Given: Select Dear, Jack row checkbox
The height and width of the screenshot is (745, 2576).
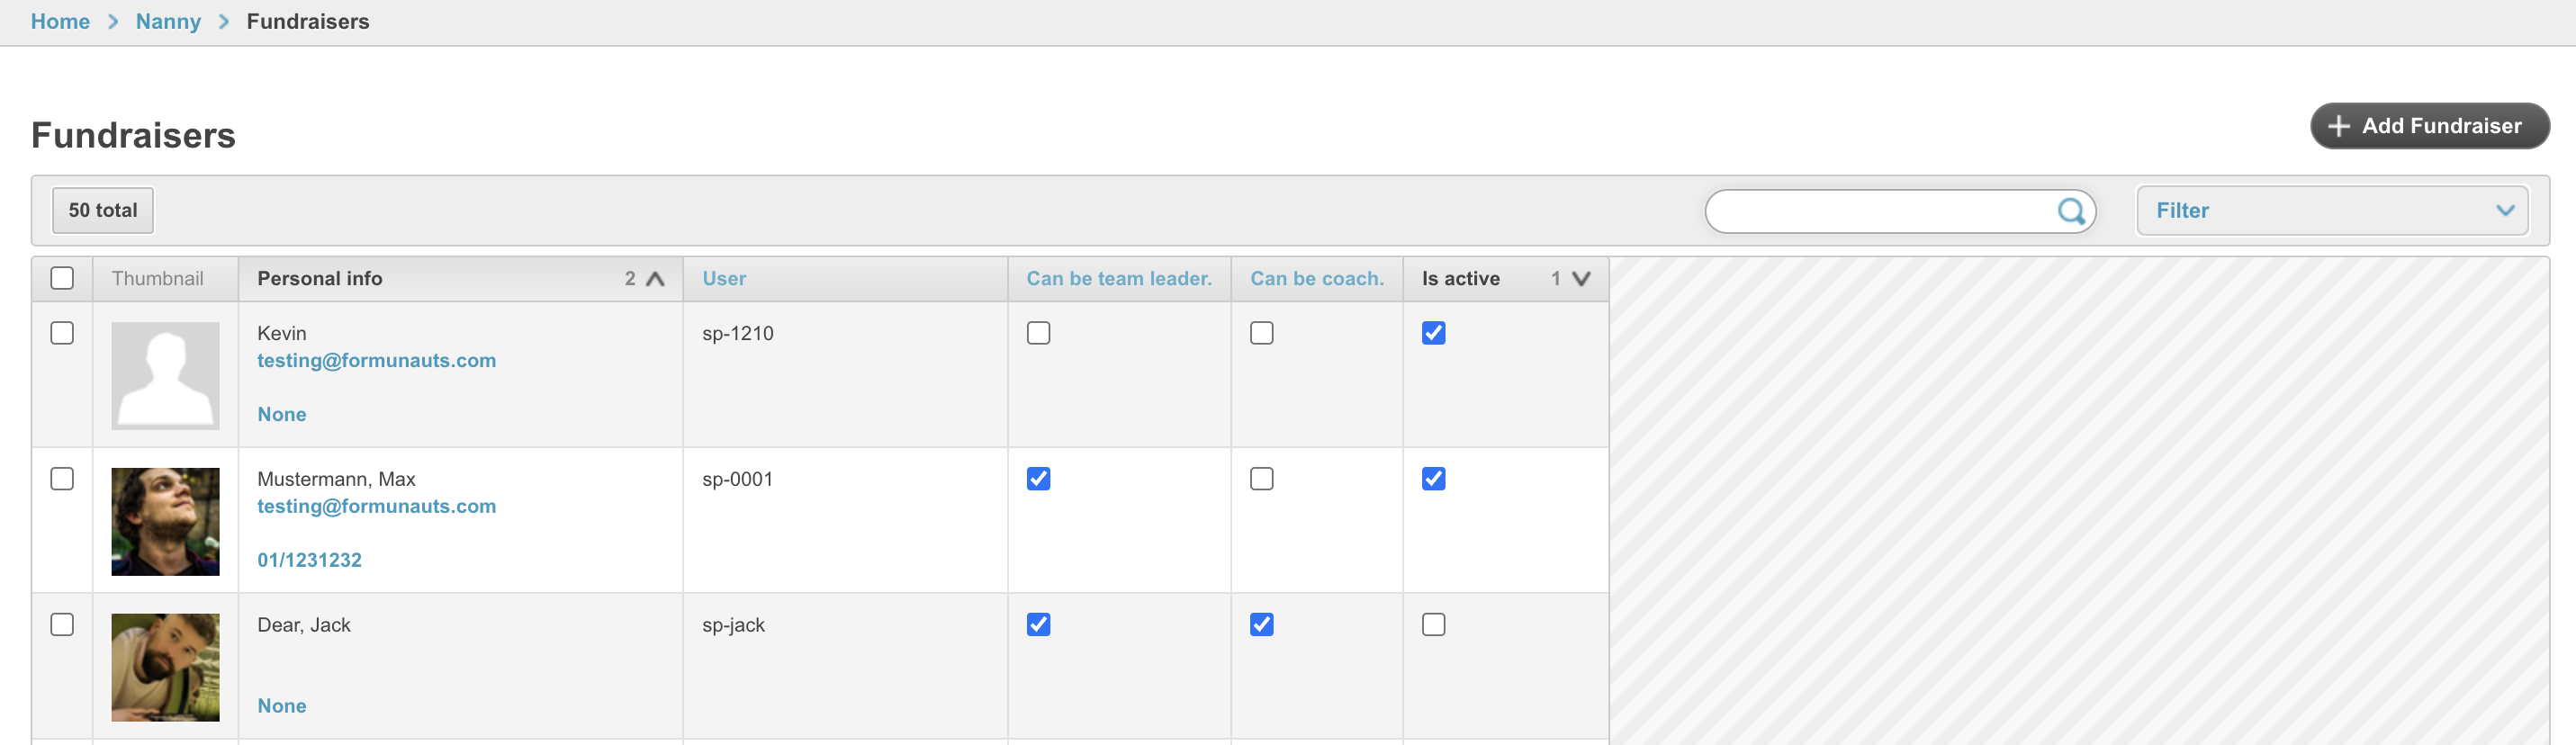Looking at the screenshot, I should coord(62,625).
